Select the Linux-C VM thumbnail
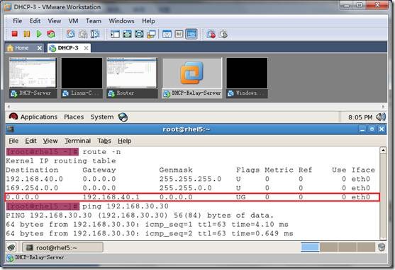This screenshot has width=395, height=270. pyautogui.click(x=82, y=78)
